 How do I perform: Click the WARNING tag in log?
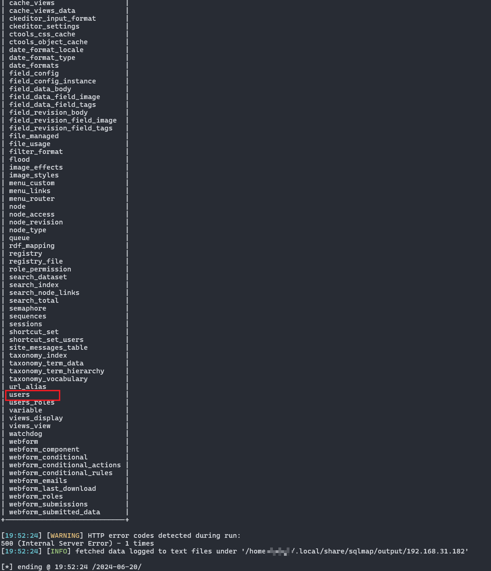[65, 536]
